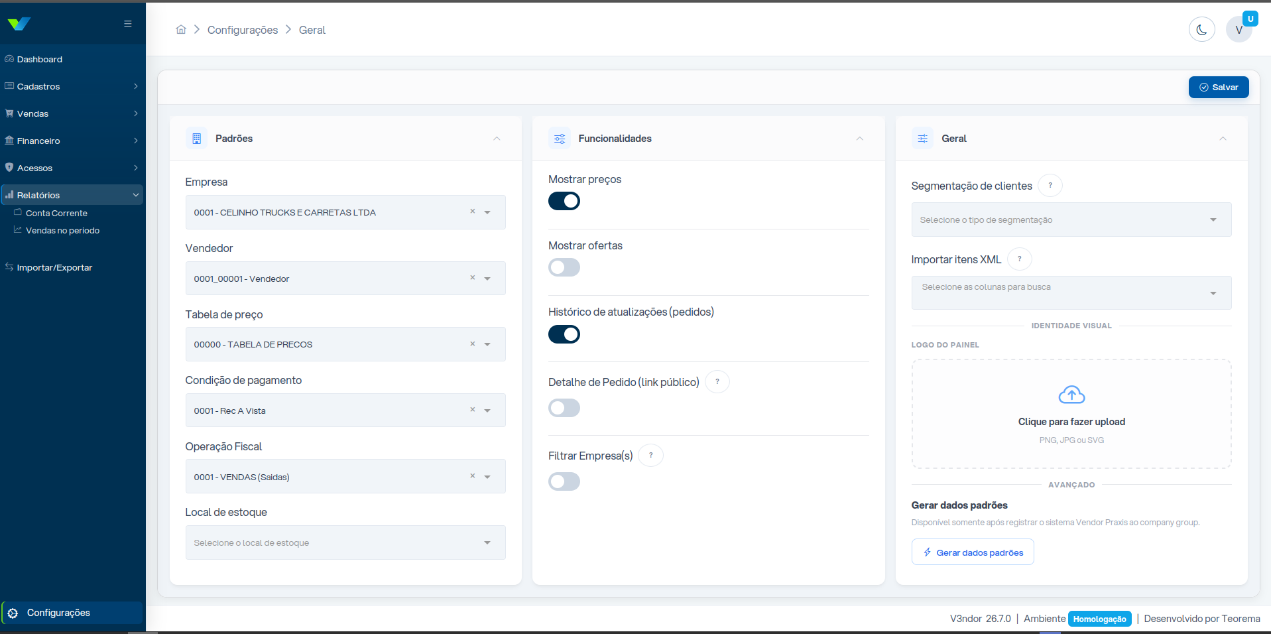1271x634 pixels.
Task: Clear the Vendedor selection
Action: [473, 278]
